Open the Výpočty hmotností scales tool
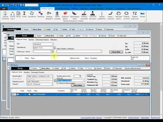 click(x=5, y=15)
